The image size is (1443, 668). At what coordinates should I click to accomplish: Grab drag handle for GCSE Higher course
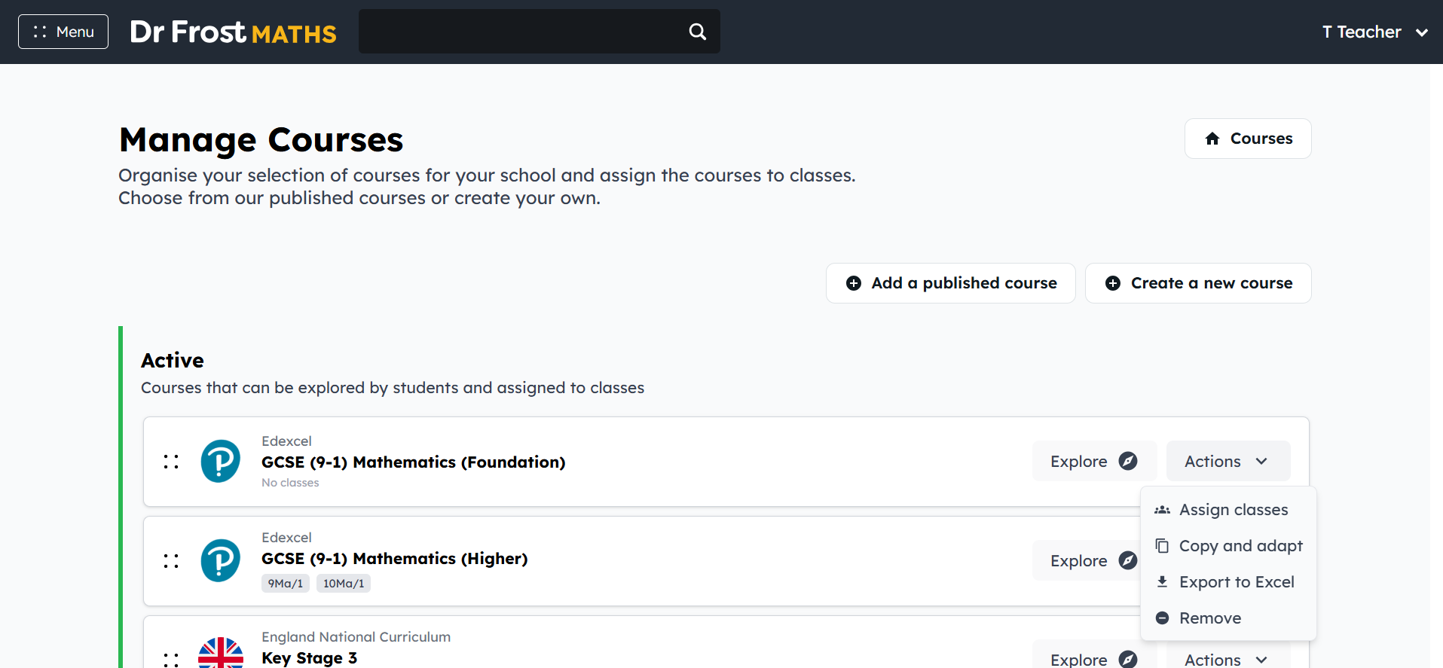(171, 561)
